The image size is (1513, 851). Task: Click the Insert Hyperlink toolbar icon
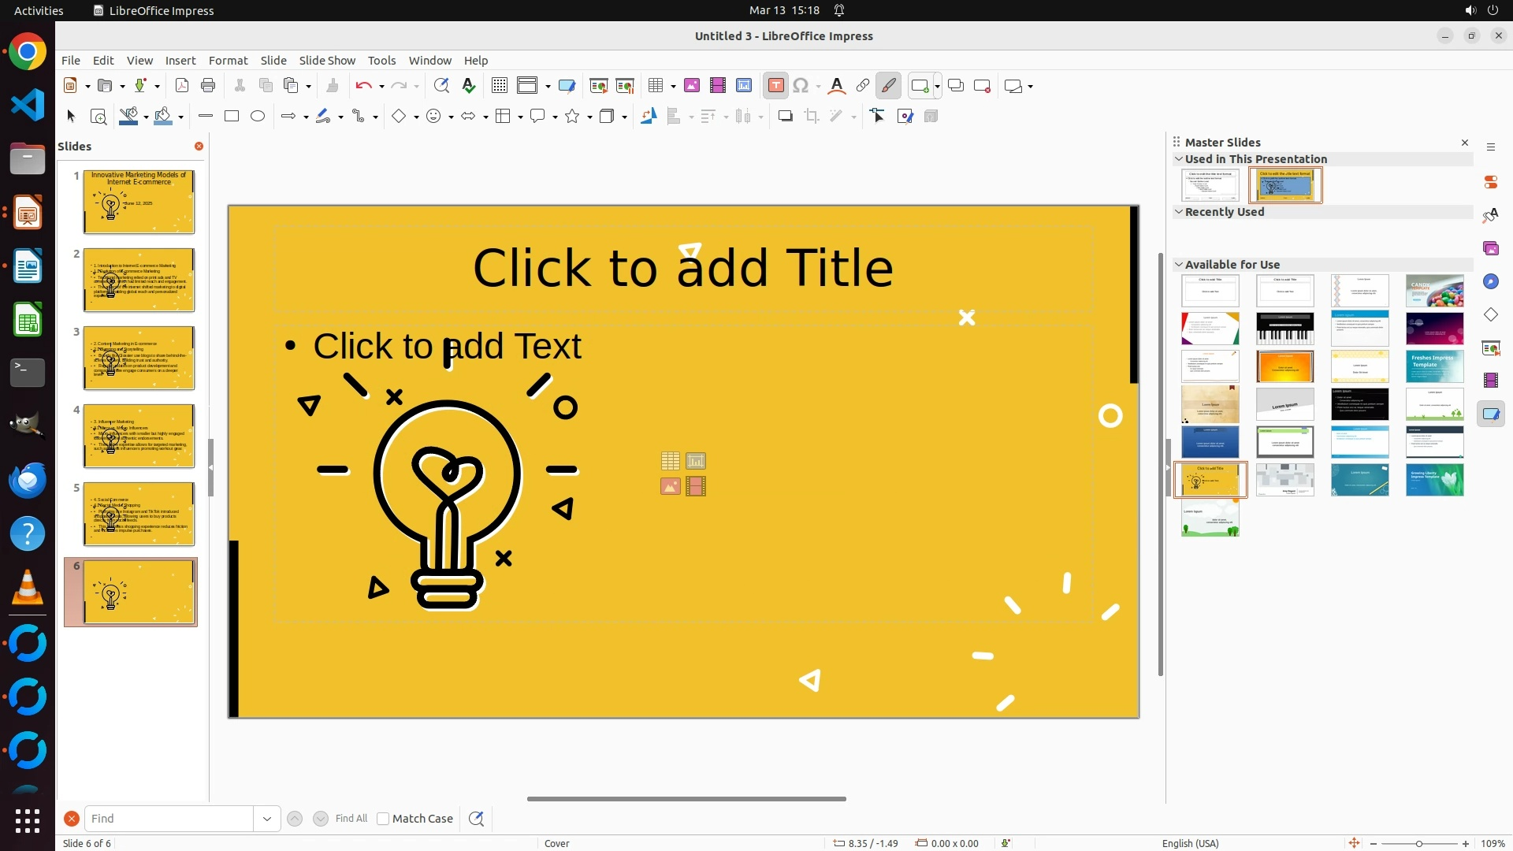[x=863, y=86]
